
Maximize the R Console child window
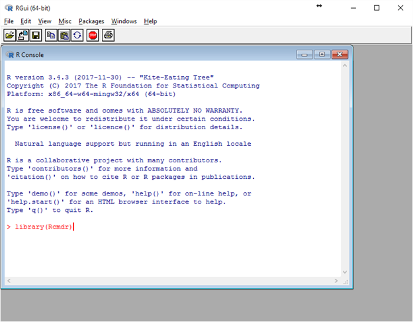click(x=322, y=54)
